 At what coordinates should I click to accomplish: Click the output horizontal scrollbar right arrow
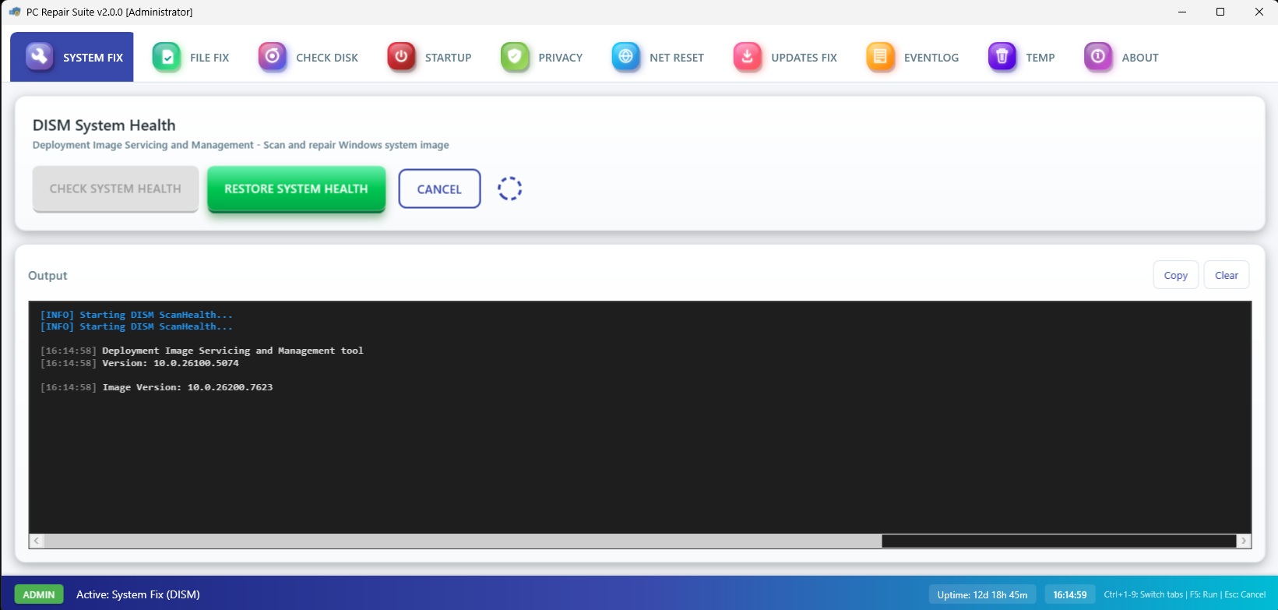(x=1244, y=541)
